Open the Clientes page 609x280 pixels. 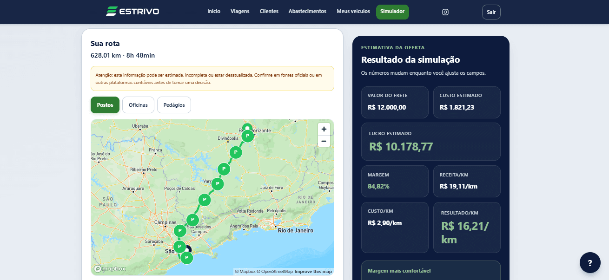pos(269,12)
